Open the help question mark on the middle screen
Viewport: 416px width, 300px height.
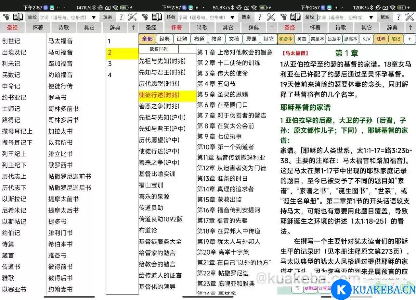click(x=260, y=17)
